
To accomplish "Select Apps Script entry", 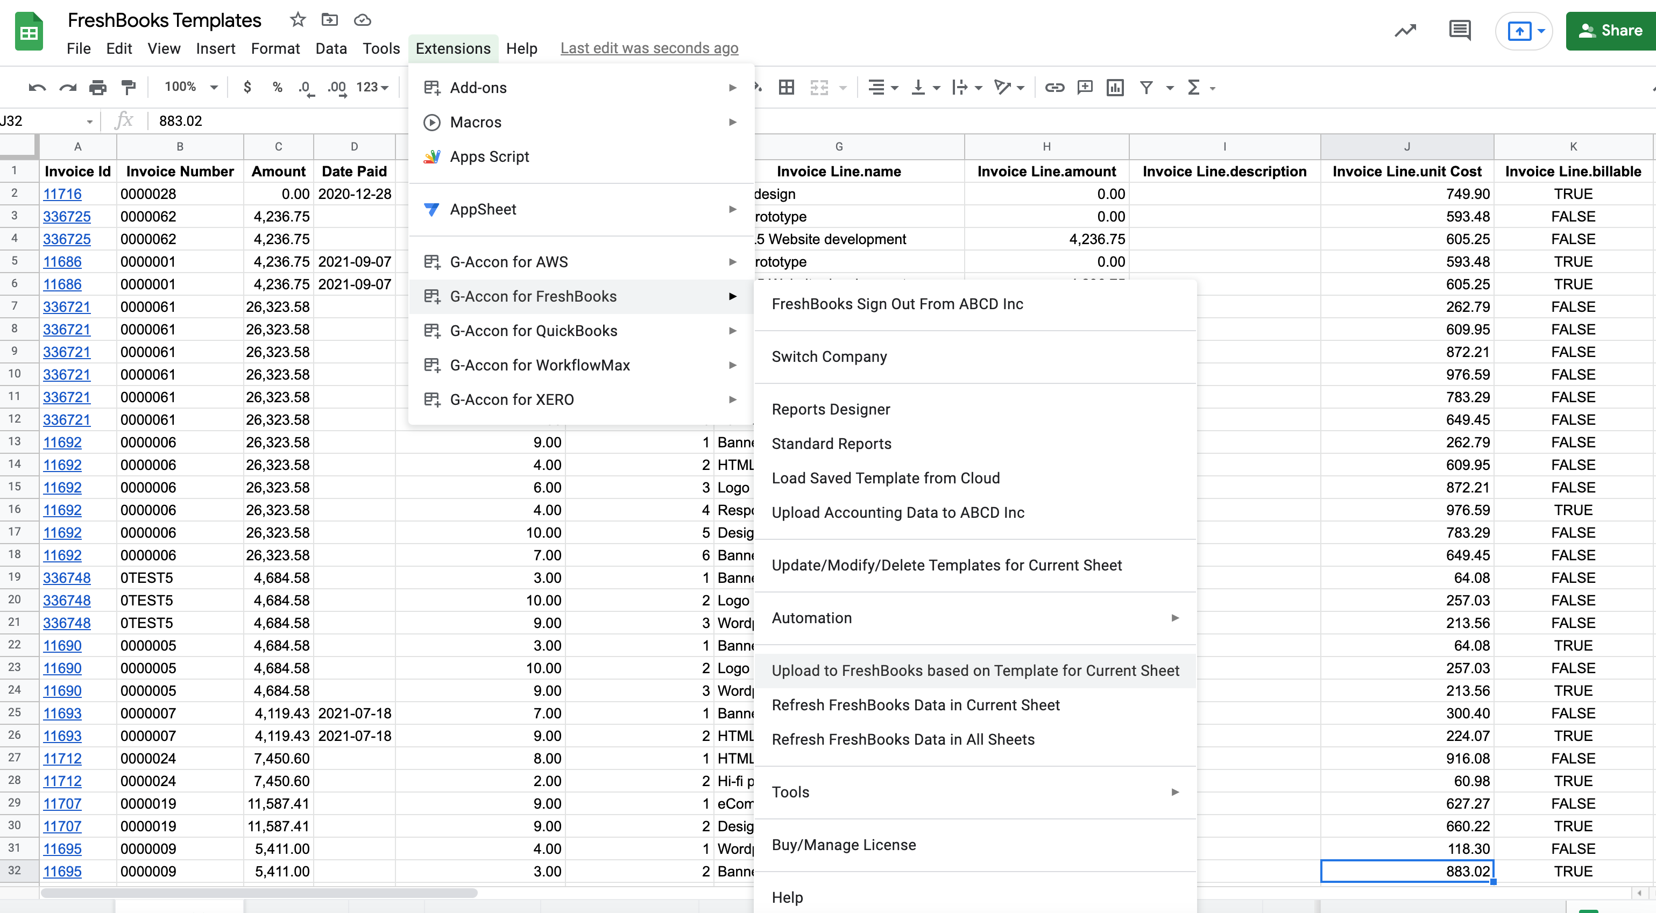I will 581,157.
